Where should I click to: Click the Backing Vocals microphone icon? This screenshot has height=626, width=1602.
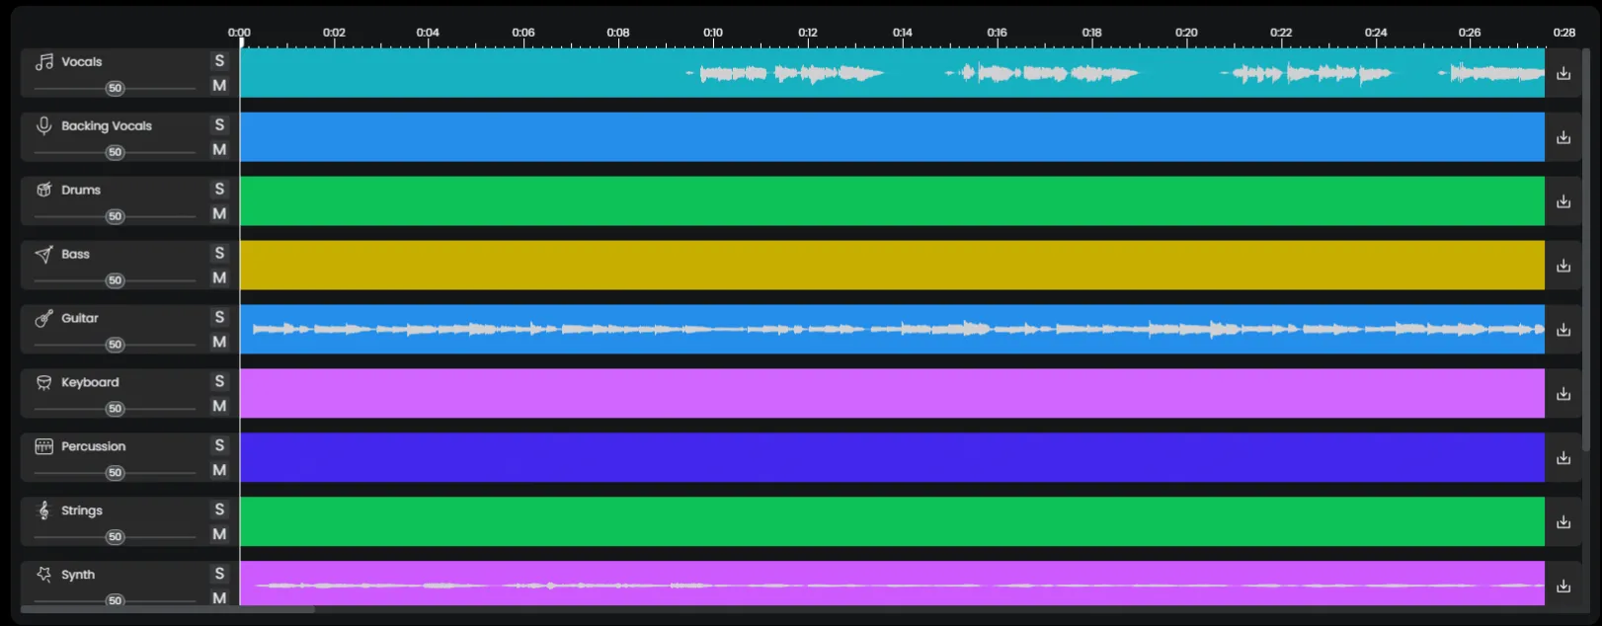[x=43, y=125]
